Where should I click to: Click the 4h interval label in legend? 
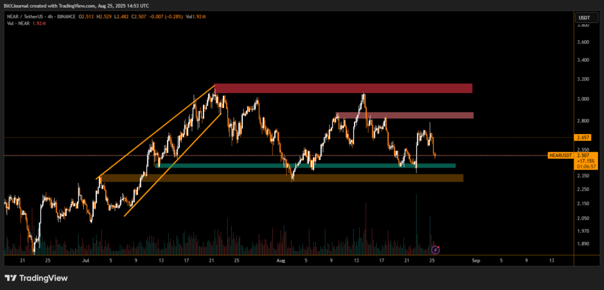click(x=58, y=18)
